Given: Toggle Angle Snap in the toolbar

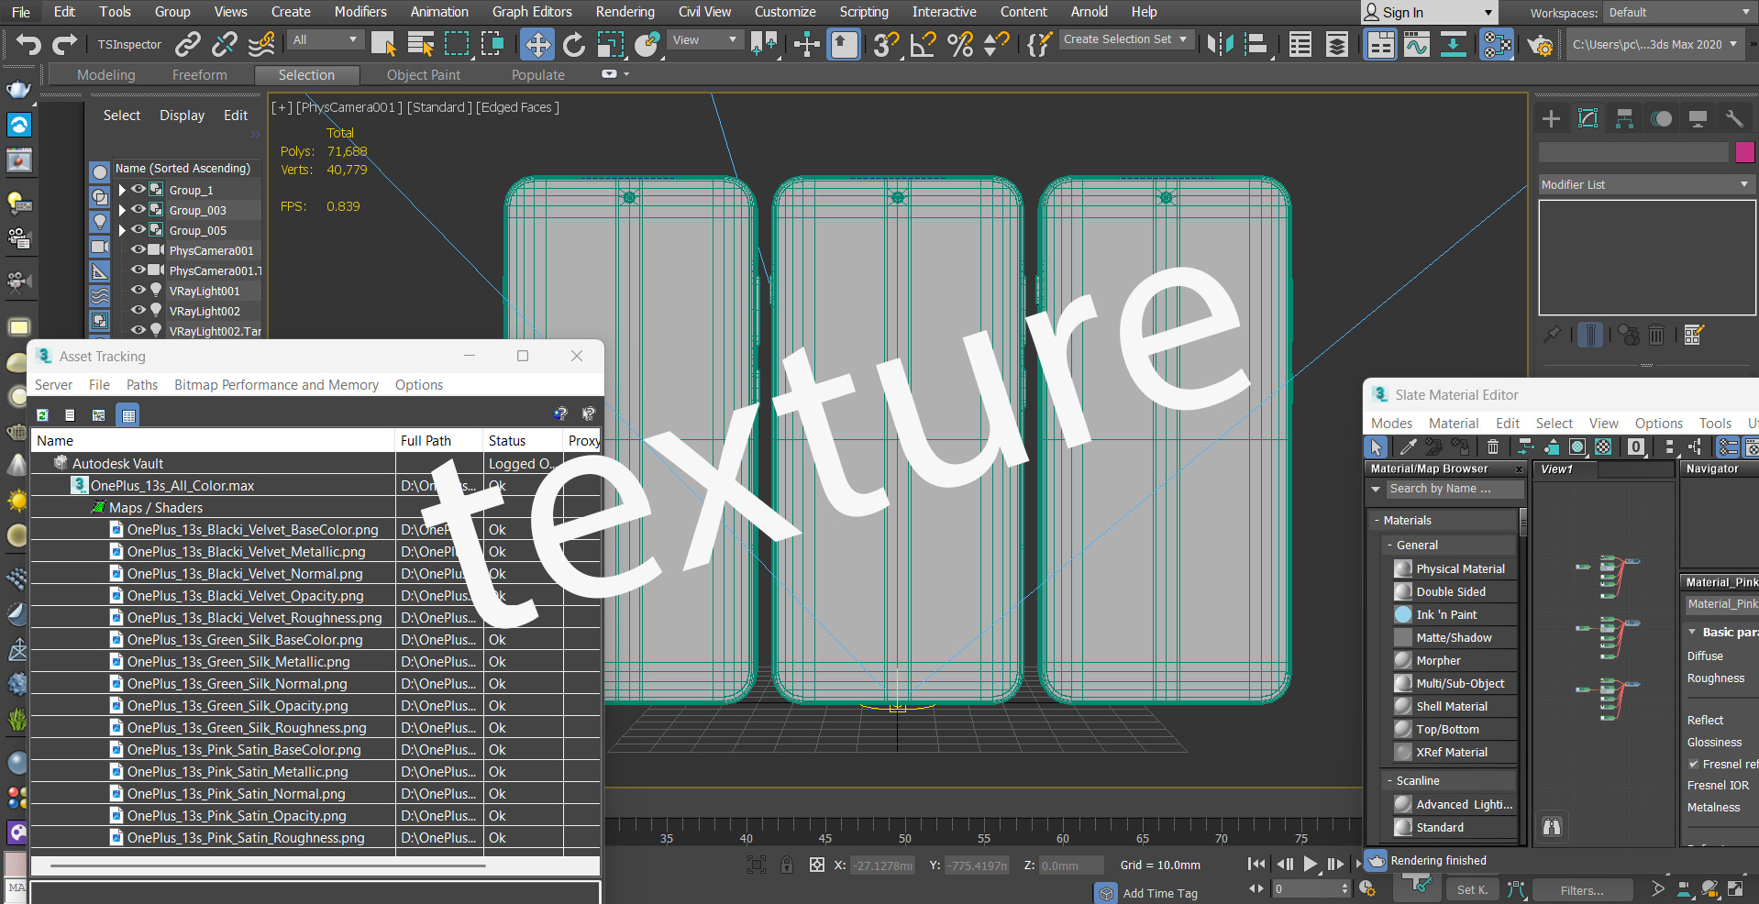Looking at the screenshot, I should click(x=923, y=44).
